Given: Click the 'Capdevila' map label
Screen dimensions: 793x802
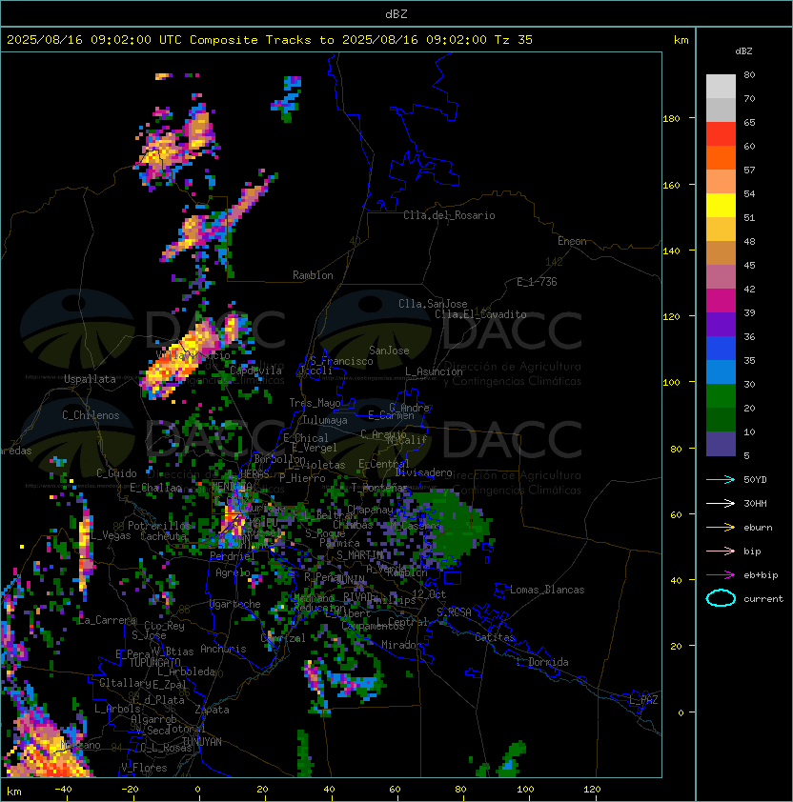Looking at the screenshot, I should click(255, 371).
